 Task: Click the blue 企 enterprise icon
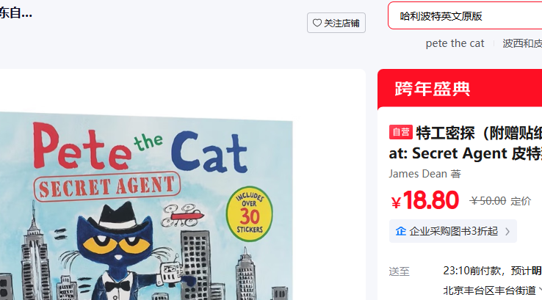coord(400,231)
